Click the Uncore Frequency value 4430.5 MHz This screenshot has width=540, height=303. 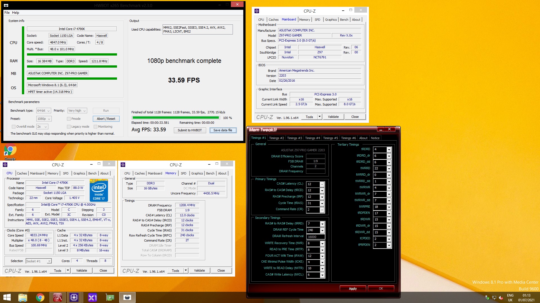pos(211,193)
